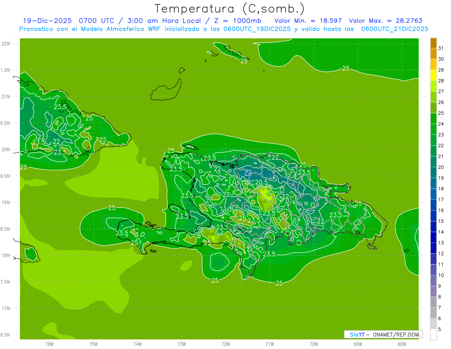Click the legend value label 24
This screenshot has height=349, width=451.
[441, 124]
